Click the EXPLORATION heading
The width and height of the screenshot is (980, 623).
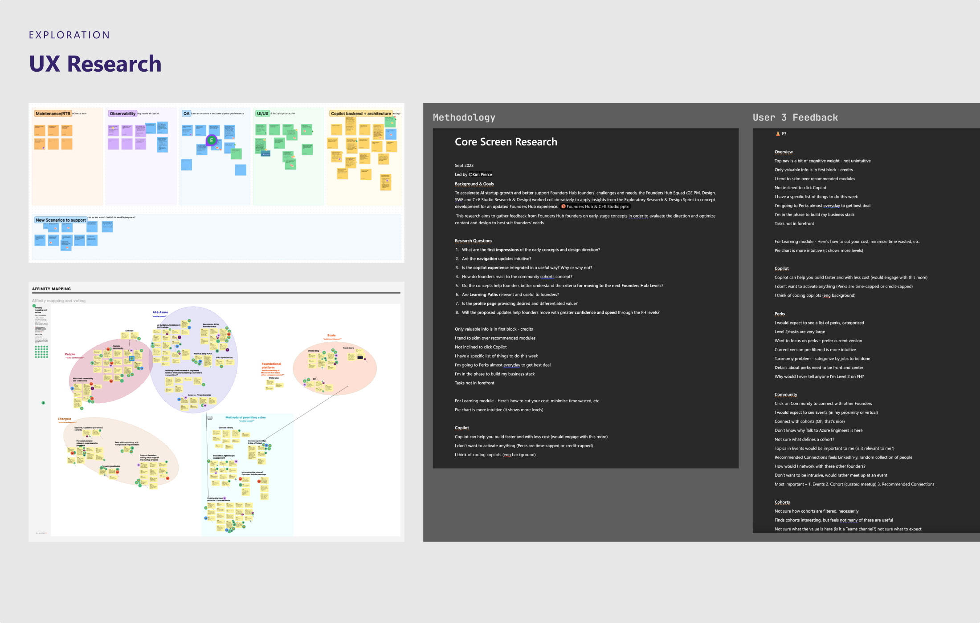[69, 35]
